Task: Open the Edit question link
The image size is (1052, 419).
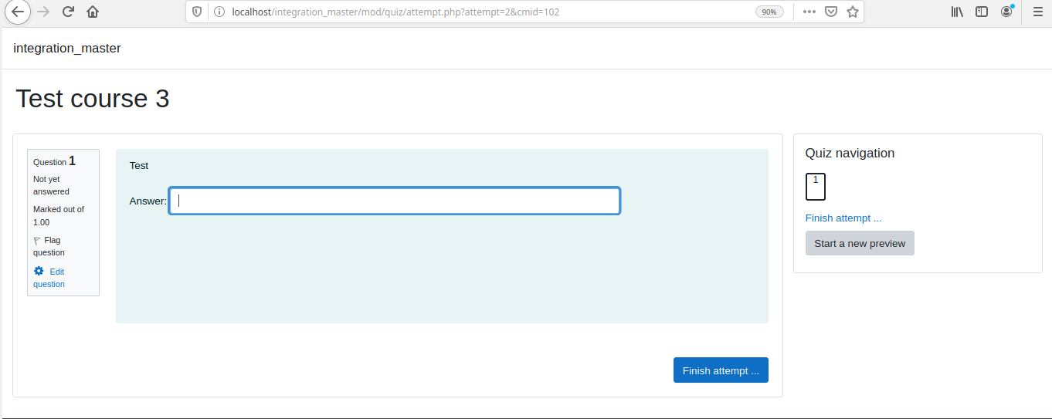Action: [x=49, y=278]
